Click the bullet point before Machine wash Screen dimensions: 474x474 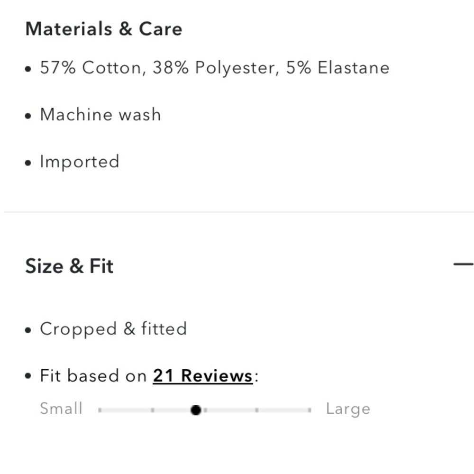pyautogui.click(x=28, y=116)
